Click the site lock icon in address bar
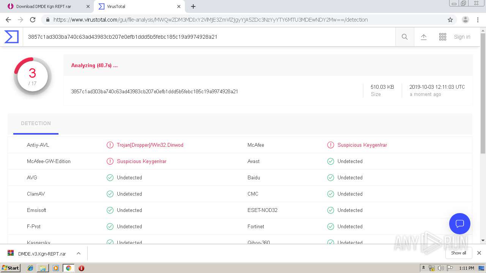The height and width of the screenshot is (273, 486). click(47, 20)
